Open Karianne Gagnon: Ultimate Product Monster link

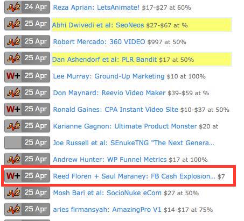(x=125, y=126)
